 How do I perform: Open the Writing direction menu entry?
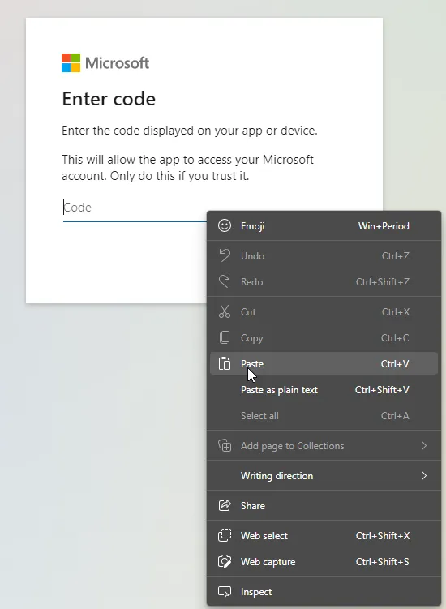point(324,475)
